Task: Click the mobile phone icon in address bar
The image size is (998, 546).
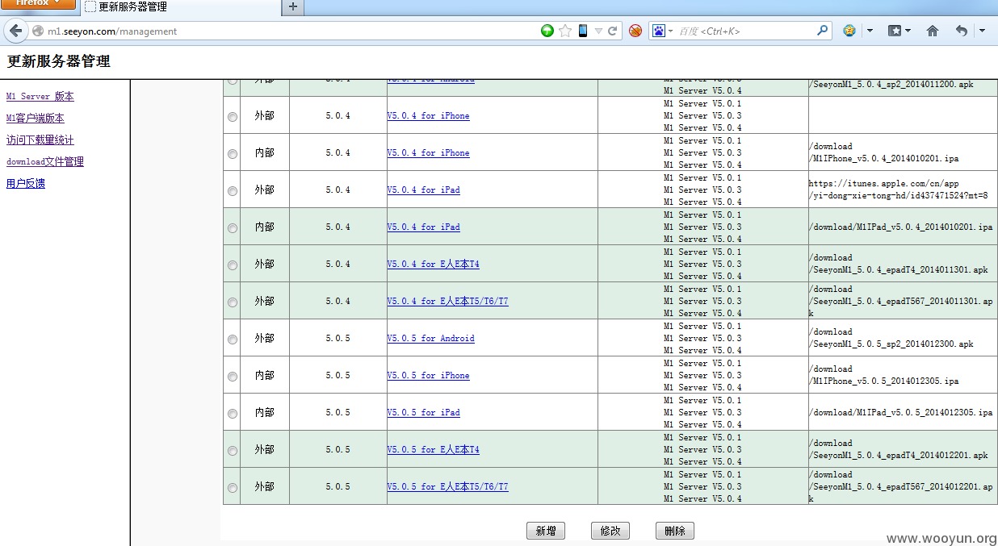Action: click(582, 31)
